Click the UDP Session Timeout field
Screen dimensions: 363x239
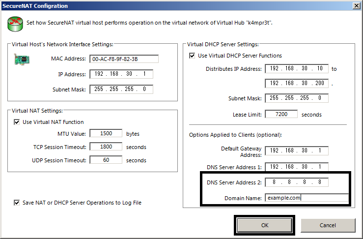click(x=106, y=160)
